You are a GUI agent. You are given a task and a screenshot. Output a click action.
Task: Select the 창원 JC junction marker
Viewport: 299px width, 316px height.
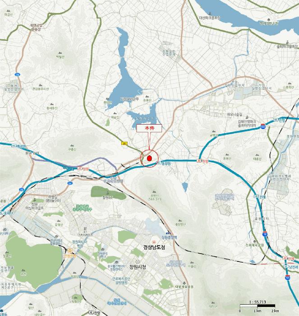(x=83, y=168)
